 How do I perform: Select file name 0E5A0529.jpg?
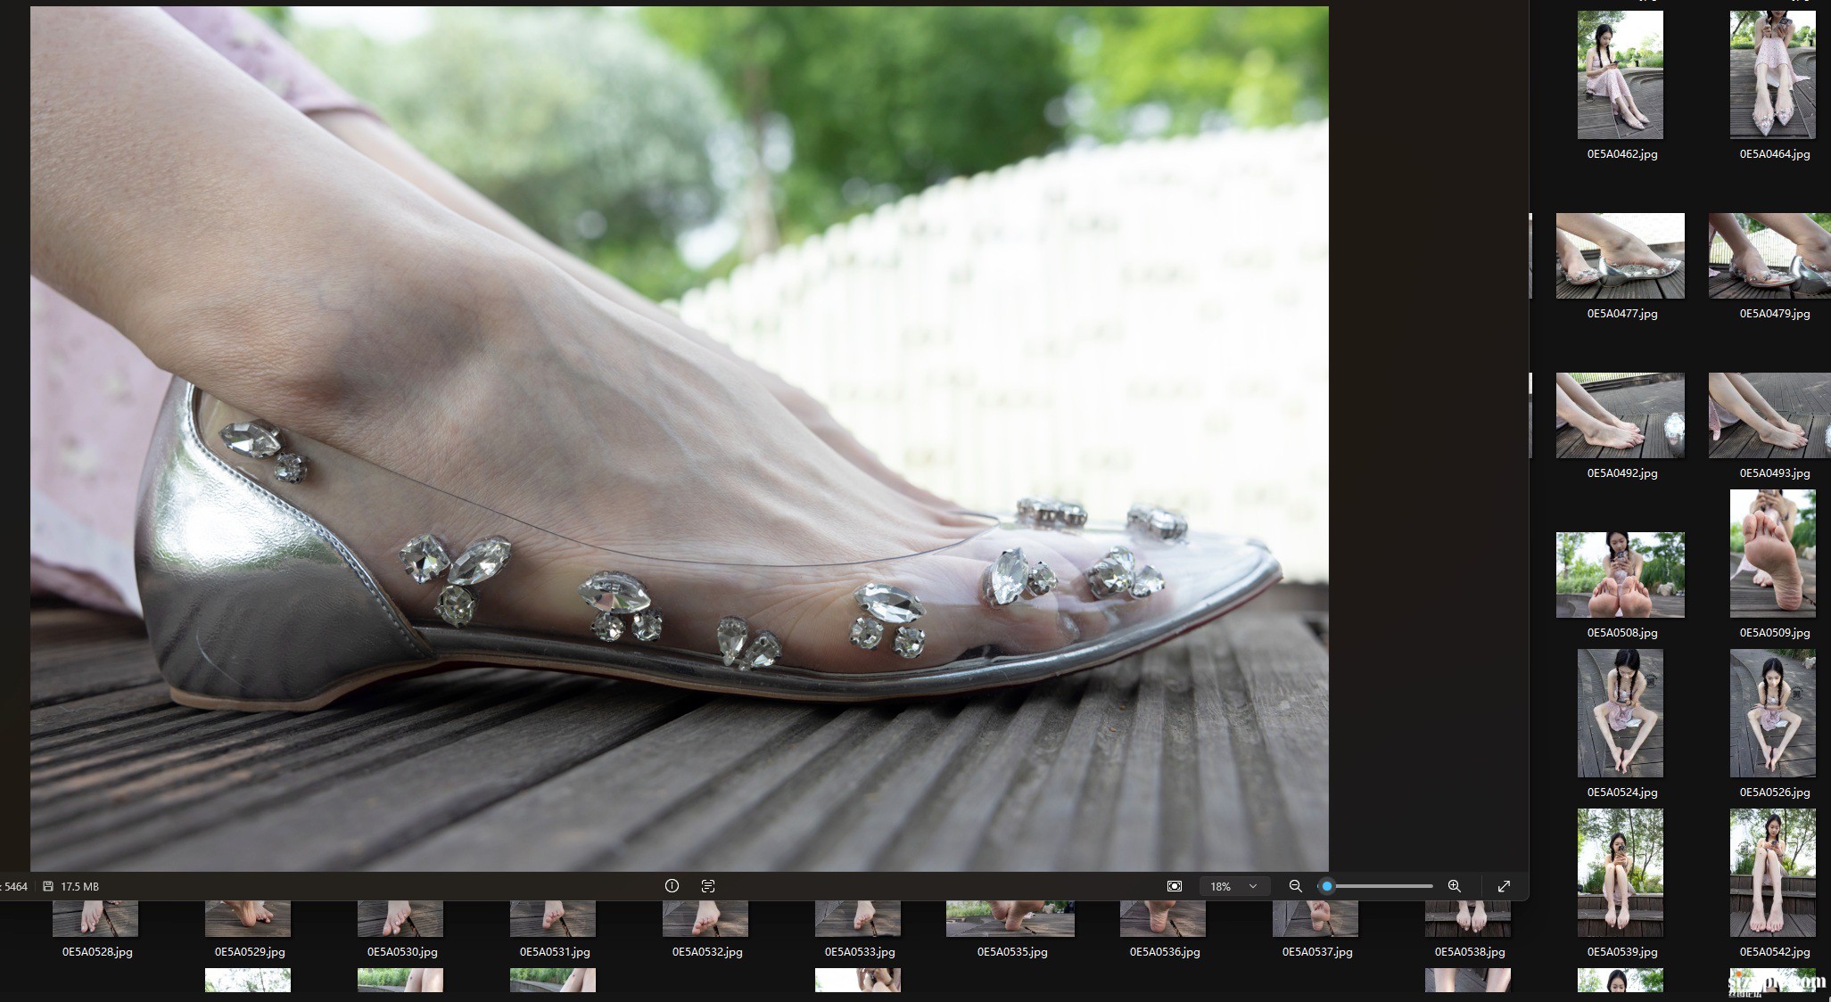point(250,952)
